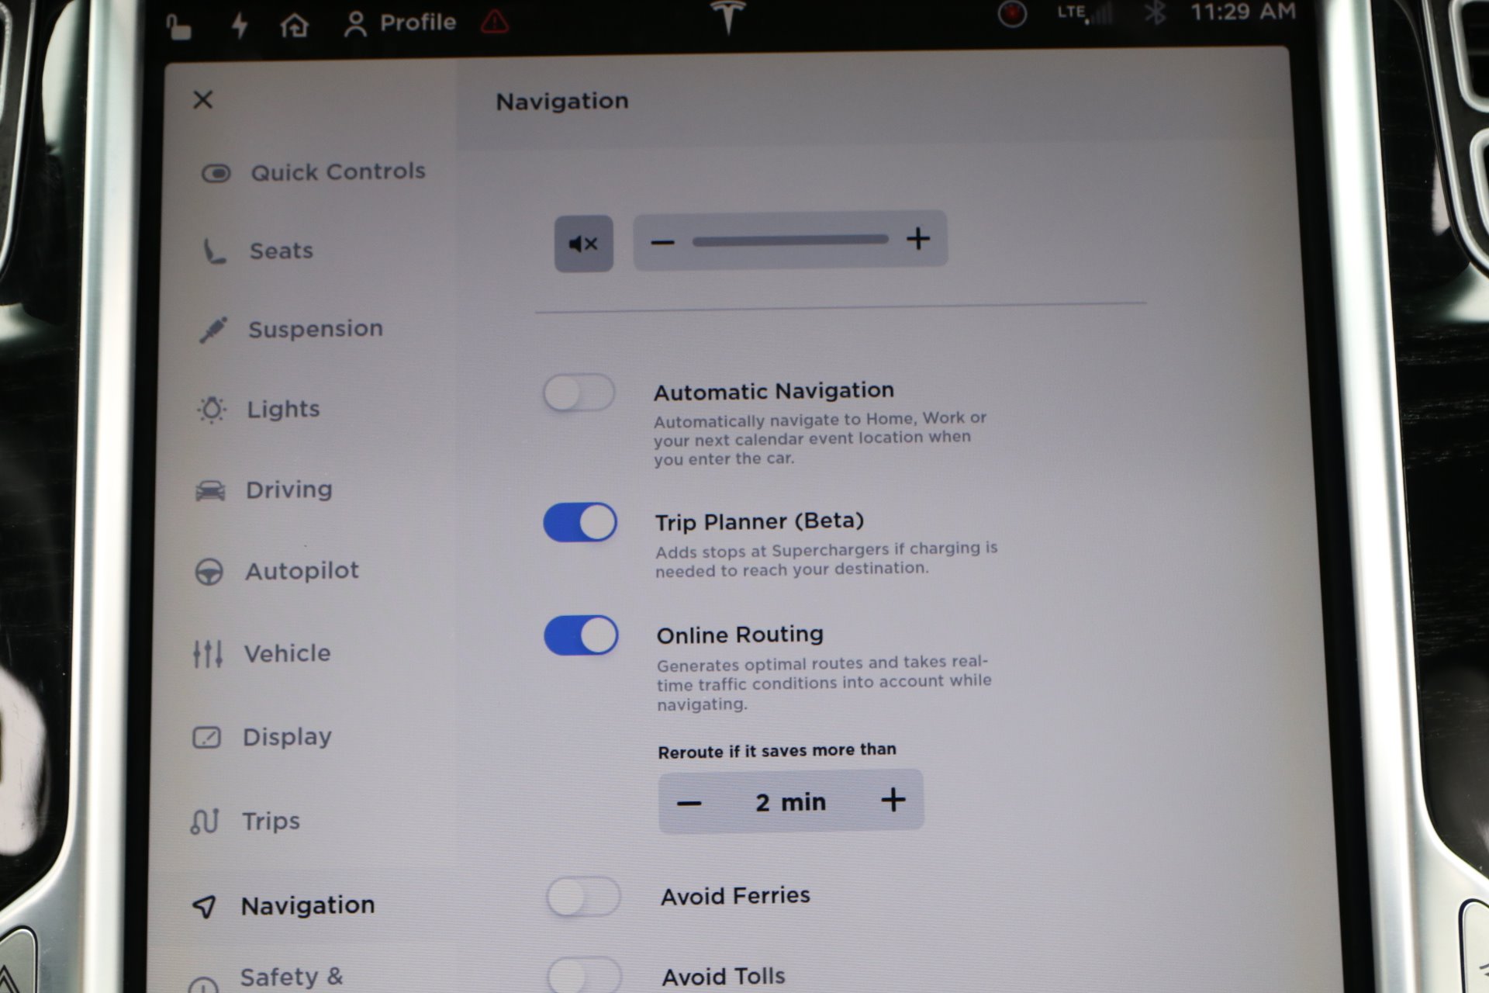Tap the red warning triangle alert

[x=494, y=22]
